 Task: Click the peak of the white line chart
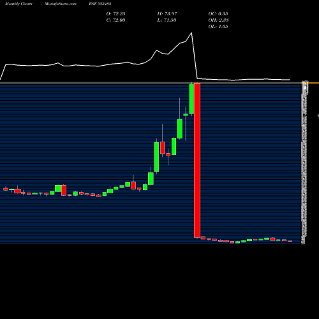pos(191,33)
